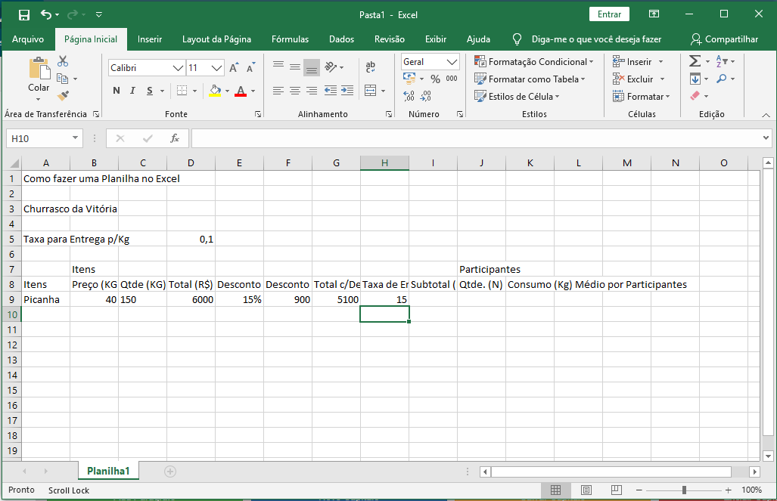777x501 pixels.
Task: Open the Calibri font name dropdown
Action: pyautogui.click(x=179, y=68)
